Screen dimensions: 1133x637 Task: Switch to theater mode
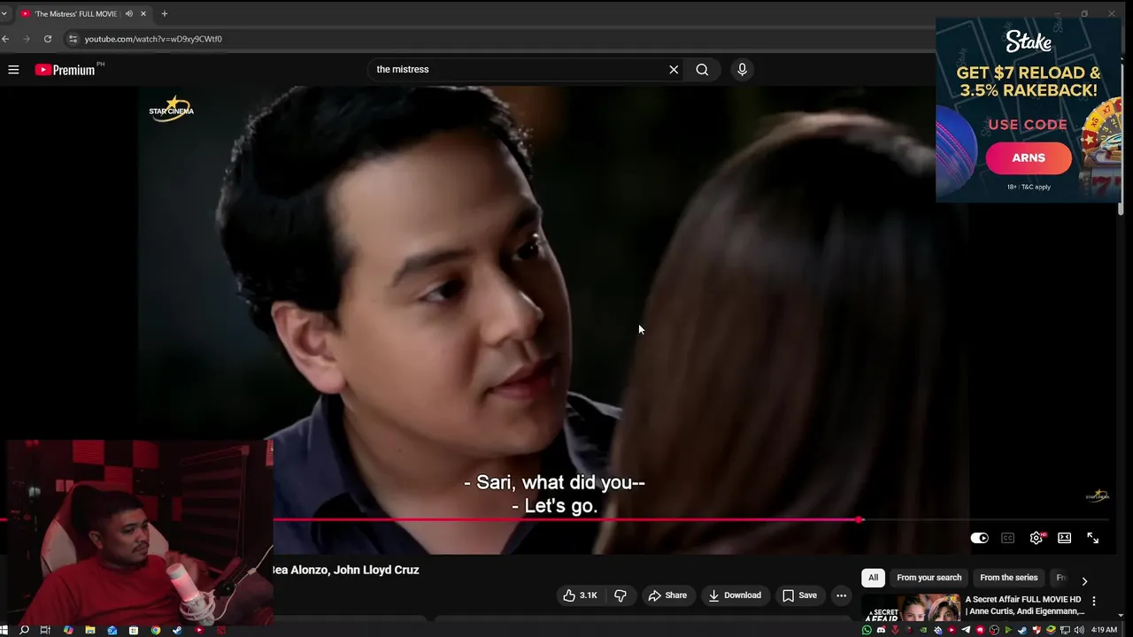(1065, 538)
